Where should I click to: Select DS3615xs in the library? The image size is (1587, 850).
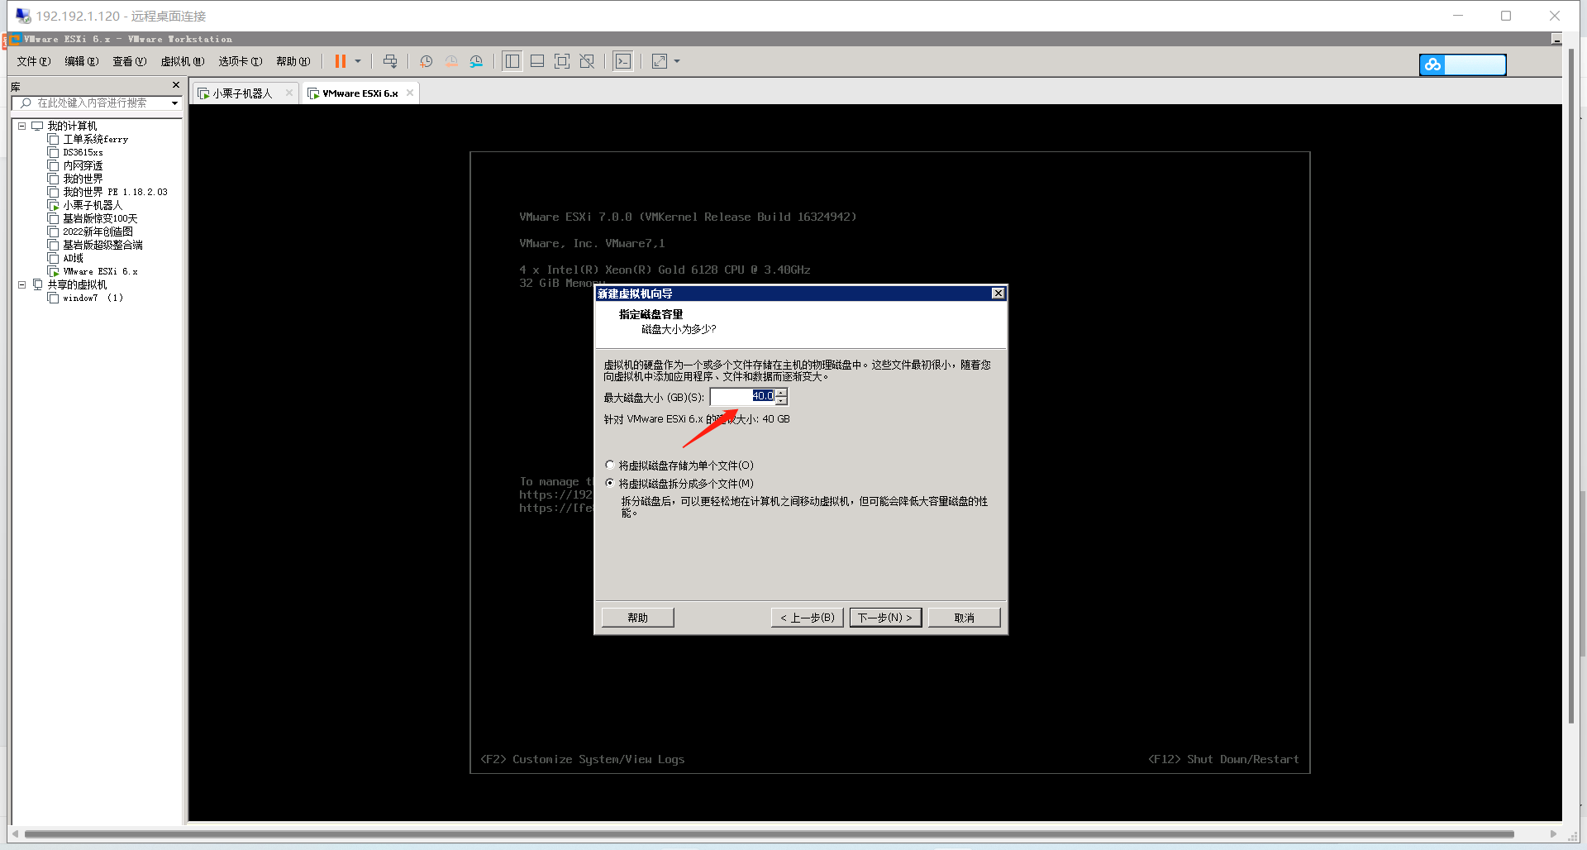tap(83, 153)
